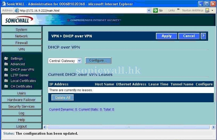Screen dimensions: 217x140
Task: Open the System section
Action: pyautogui.click(x=21, y=29)
